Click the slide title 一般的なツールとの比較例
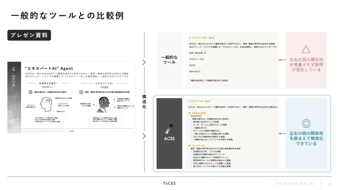338x190 pixels. (x=67, y=16)
